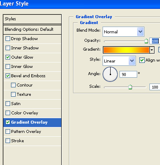Enable the Inner Shadow checkbox
This screenshot has width=160, height=165.
8,48
